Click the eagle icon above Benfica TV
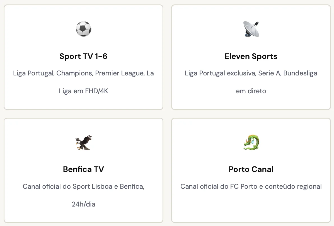This screenshot has width=334, height=226. pos(83,143)
